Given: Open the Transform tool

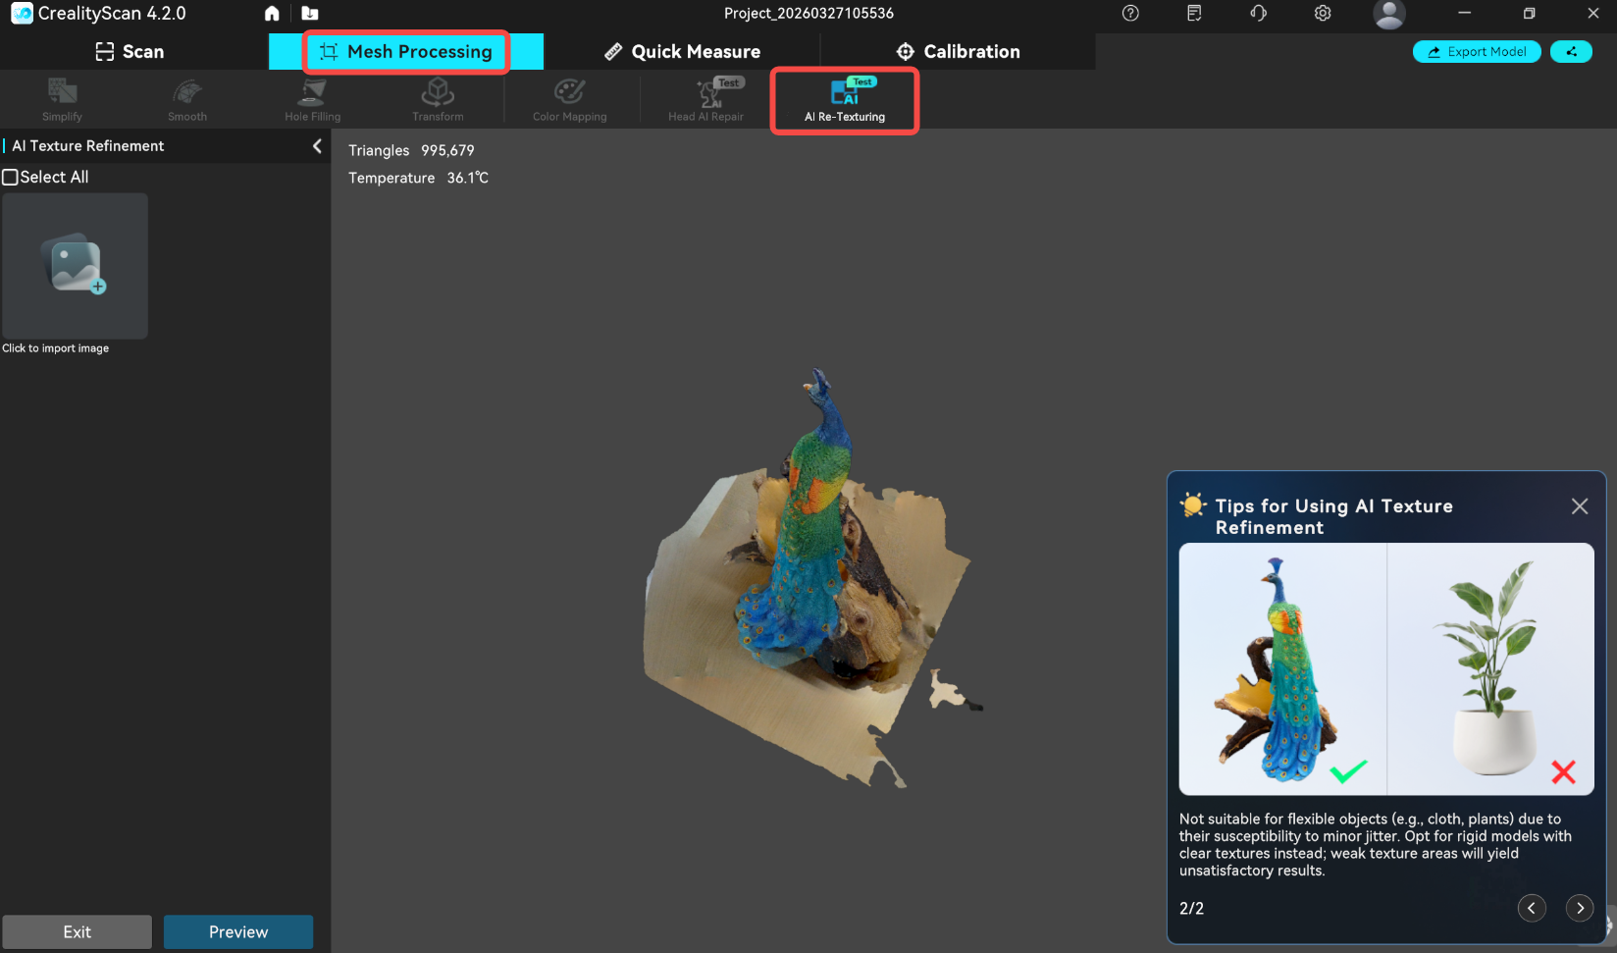Looking at the screenshot, I should pyautogui.click(x=438, y=99).
